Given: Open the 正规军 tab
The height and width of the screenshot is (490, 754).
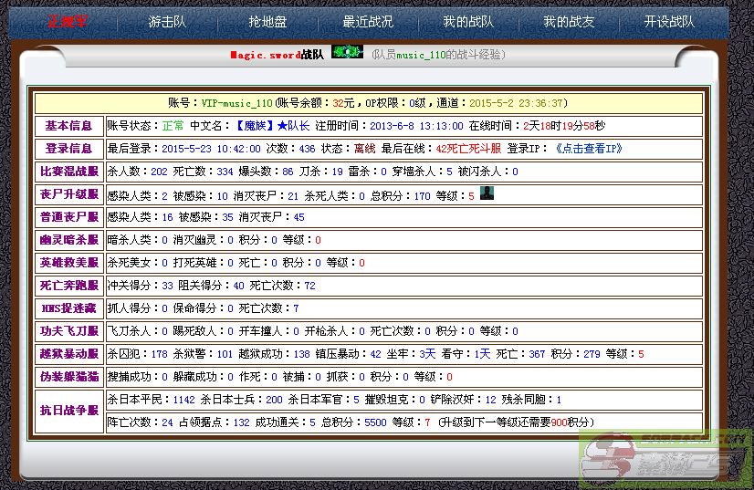Looking at the screenshot, I should click(x=68, y=22).
